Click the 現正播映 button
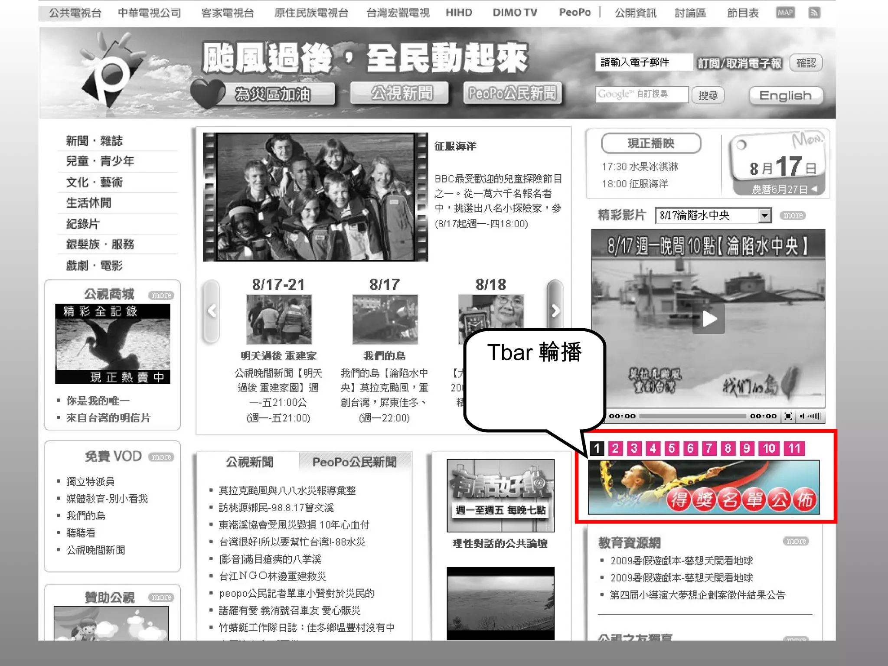Screen dimensions: 888x666 pyautogui.click(x=651, y=144)
